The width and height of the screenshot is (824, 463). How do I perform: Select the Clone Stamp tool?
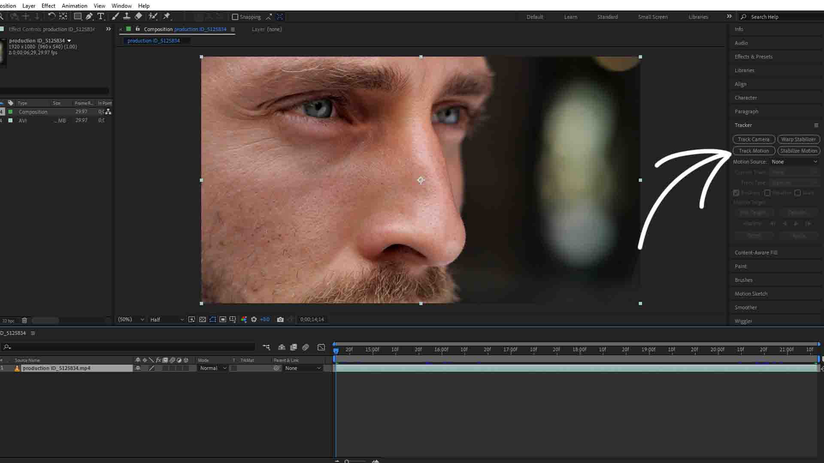(127, 17)
